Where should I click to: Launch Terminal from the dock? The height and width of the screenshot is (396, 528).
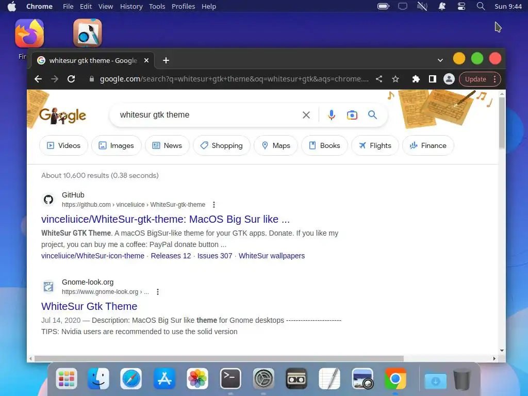(x=230, y=378)
